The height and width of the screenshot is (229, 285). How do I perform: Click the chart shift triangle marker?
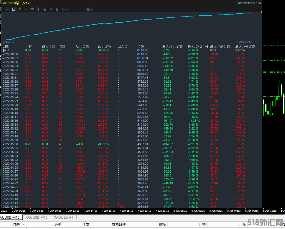[x=261, y=12]
